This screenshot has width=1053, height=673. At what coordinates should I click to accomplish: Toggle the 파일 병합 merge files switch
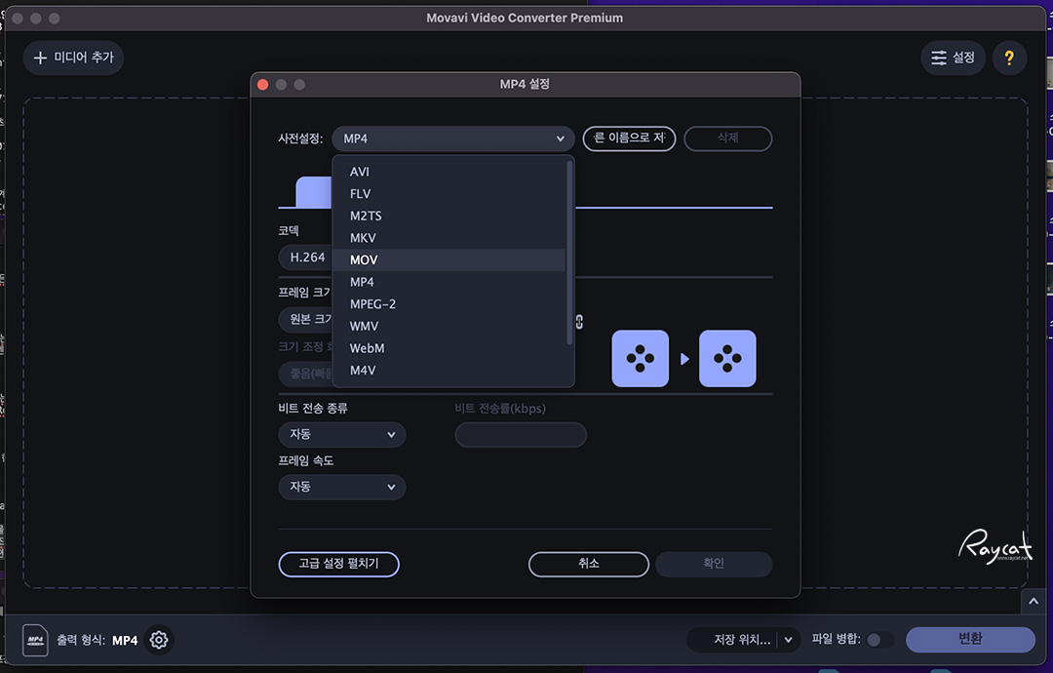click(x=879, y=640)
